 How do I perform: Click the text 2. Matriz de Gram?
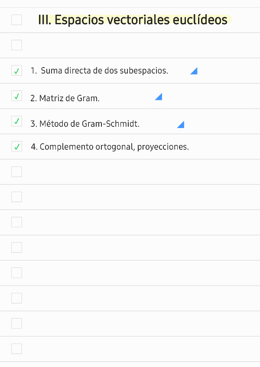click(x=65, y=98)
